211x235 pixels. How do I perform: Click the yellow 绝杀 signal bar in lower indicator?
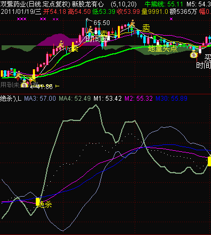(x=37, y=201)
